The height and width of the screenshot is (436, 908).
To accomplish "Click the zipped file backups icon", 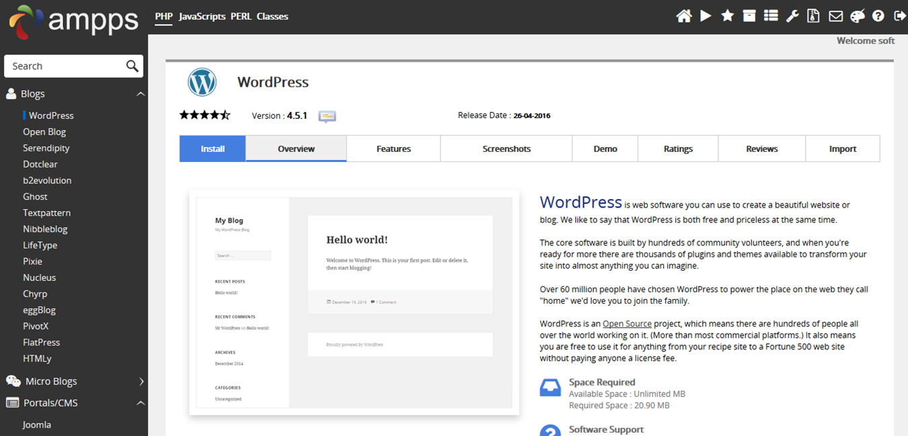I will [x=813, y=15].
